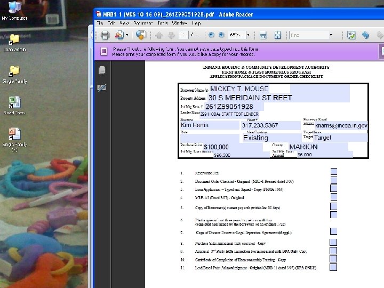Open the Signatures panel in sidebar
Image resolution: width=384 pixels, height=288 pixels.
(x=102, y=87)
